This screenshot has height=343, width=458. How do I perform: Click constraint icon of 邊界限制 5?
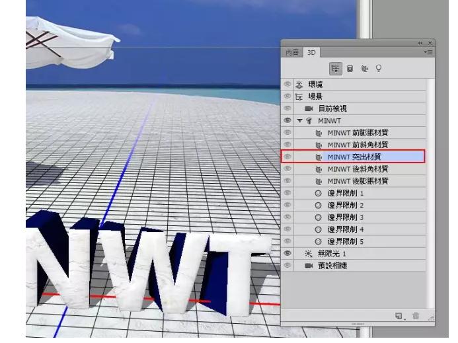click(x=318, y=242)
